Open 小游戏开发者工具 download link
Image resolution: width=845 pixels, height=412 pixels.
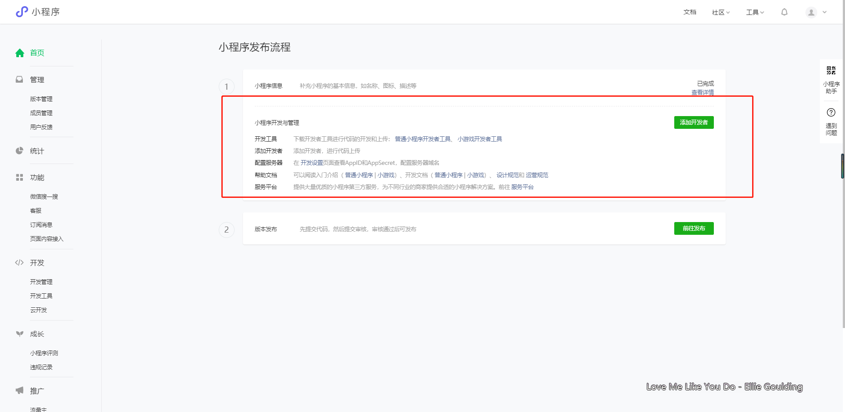(x=480, y=139)
